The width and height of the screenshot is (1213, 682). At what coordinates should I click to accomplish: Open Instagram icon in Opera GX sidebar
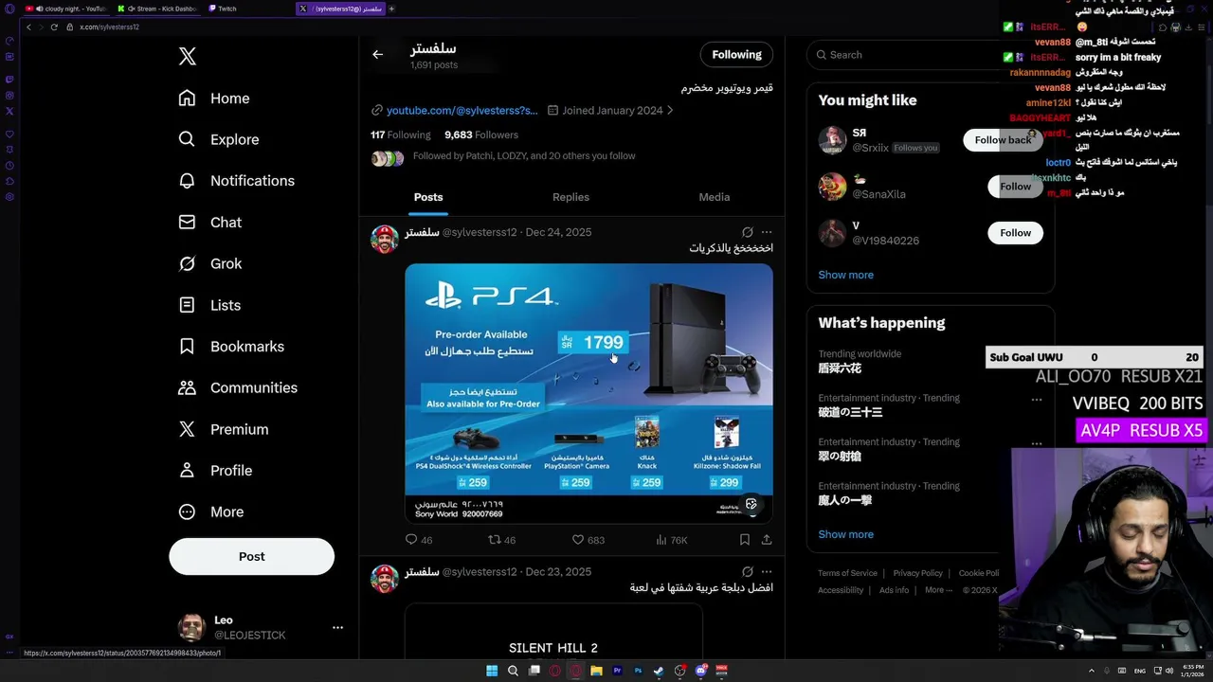pos(9,96)
